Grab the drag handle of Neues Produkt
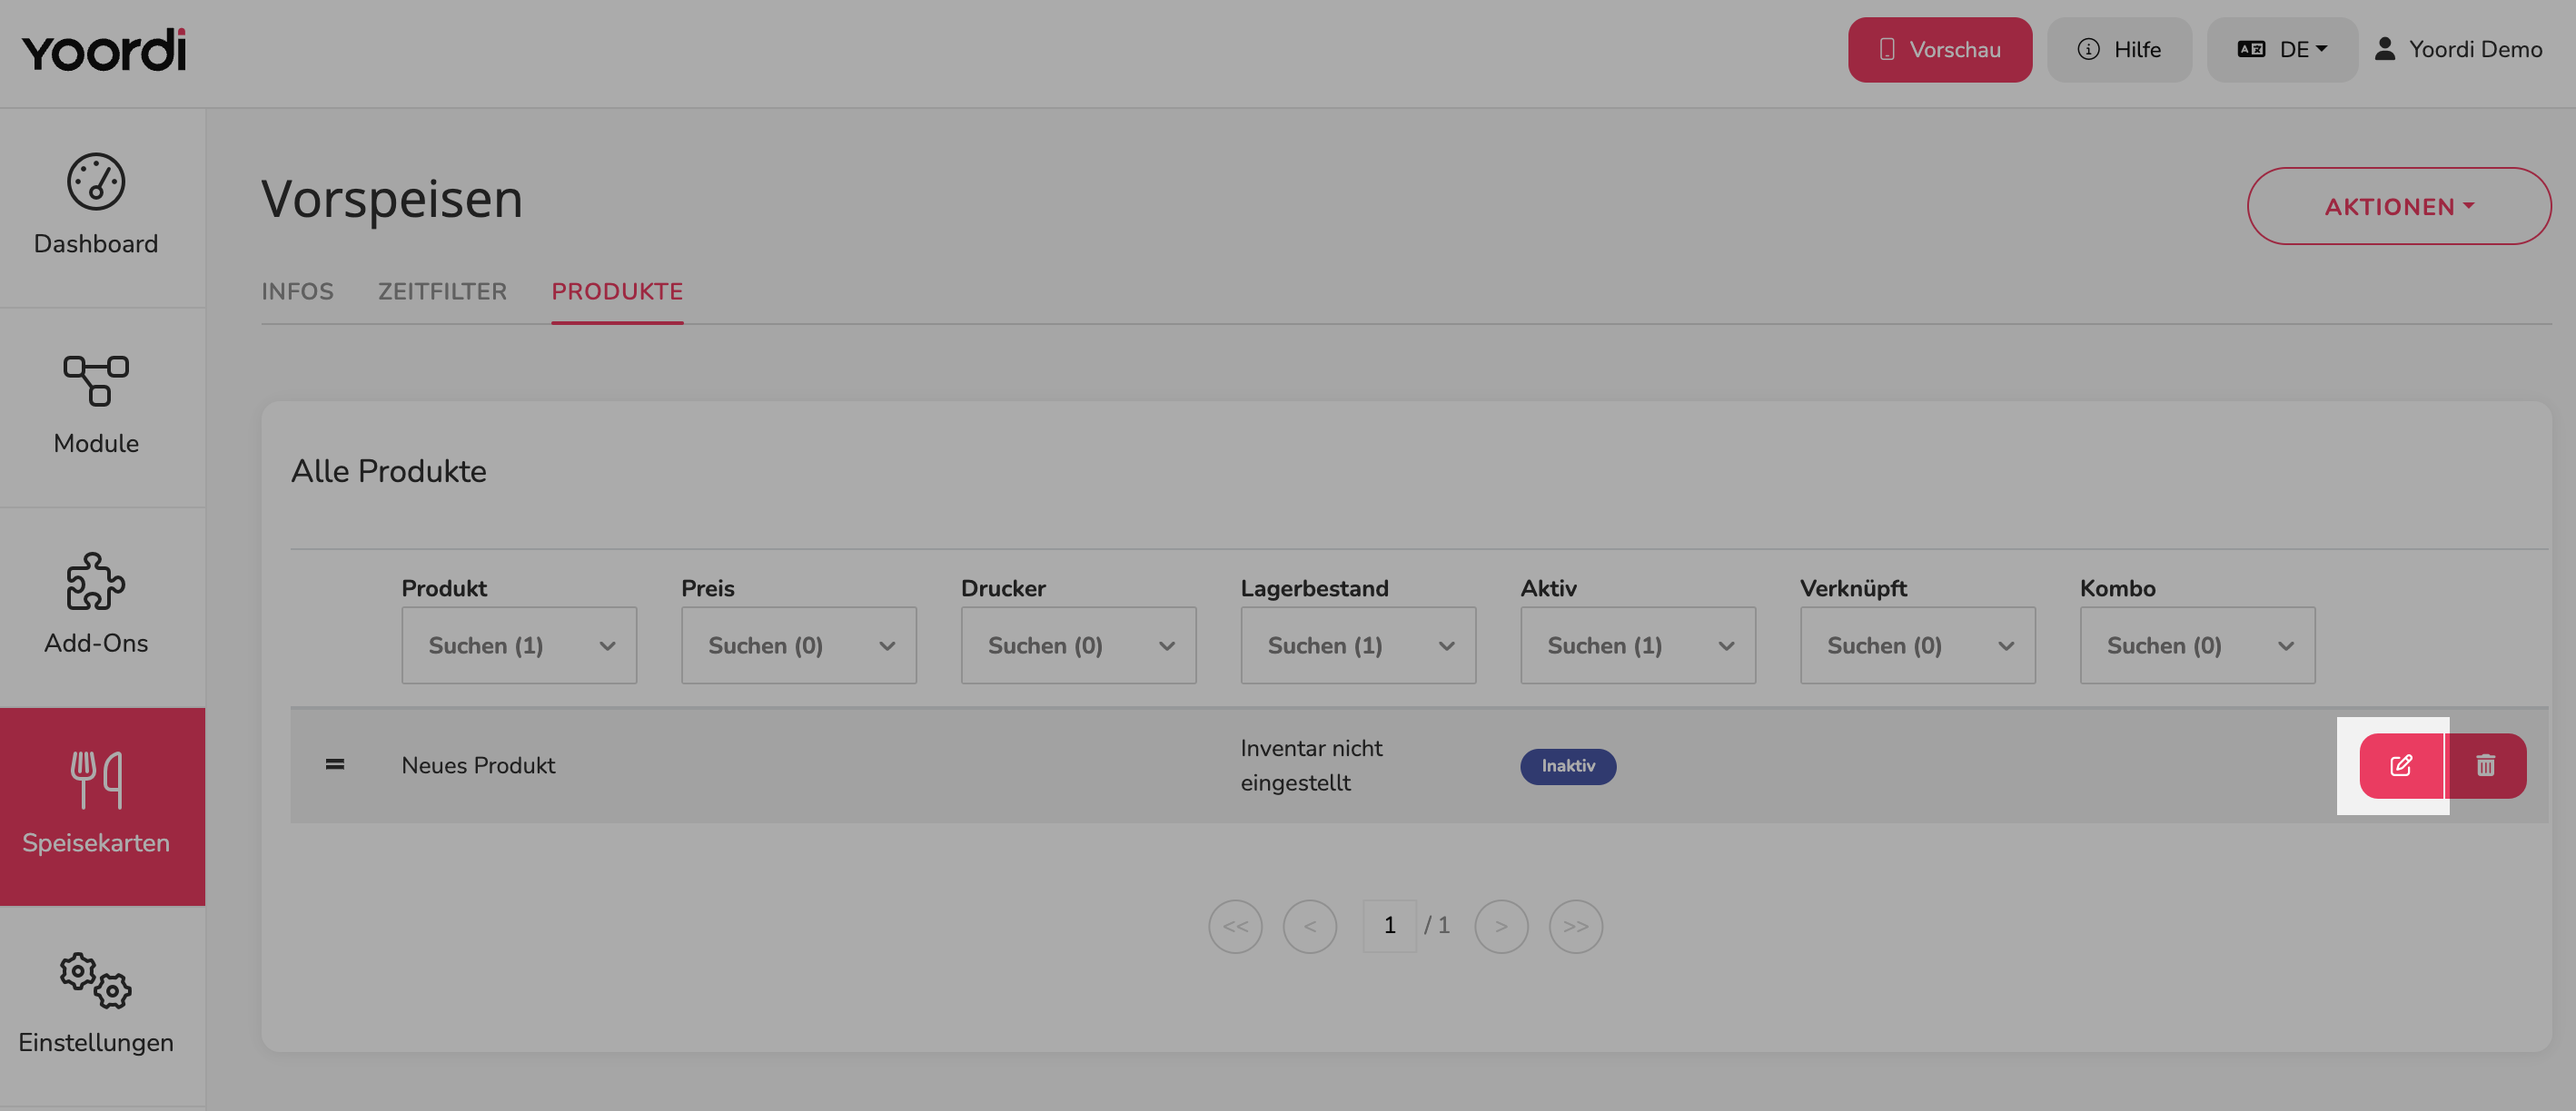 point(335,764)
